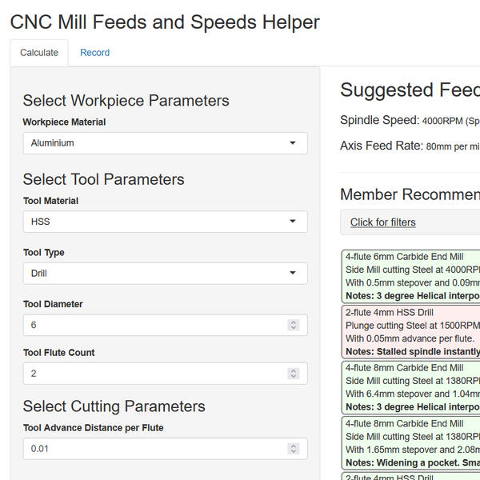The height and width of the screenshot is (480, 480).
Task: Click the Tool Diameter input field
Action: tap(156, 325)
